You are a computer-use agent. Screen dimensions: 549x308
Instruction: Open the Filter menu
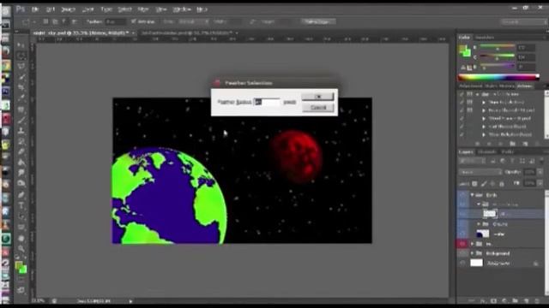pos(143,9)
